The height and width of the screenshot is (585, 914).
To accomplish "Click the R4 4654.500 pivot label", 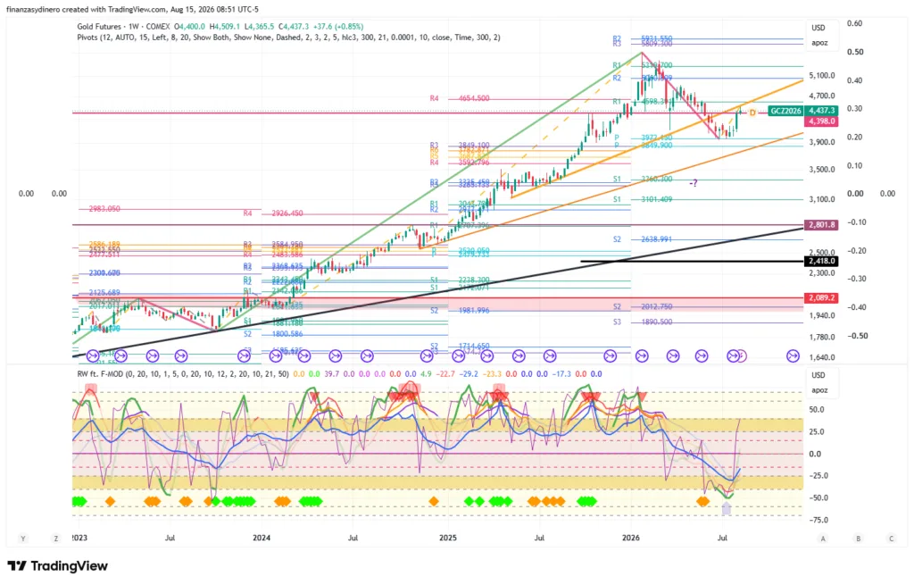I will 460,98.
